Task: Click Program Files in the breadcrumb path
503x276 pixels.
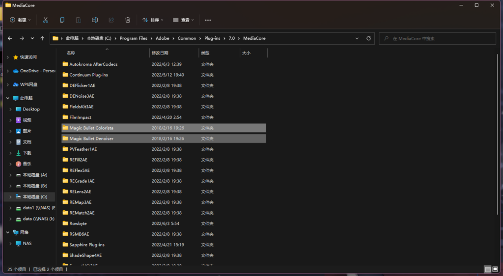Action: 134,38
